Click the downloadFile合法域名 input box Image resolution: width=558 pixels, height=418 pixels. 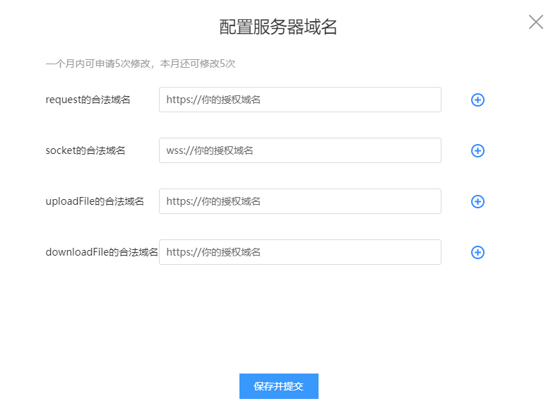[x=300, y=252]
